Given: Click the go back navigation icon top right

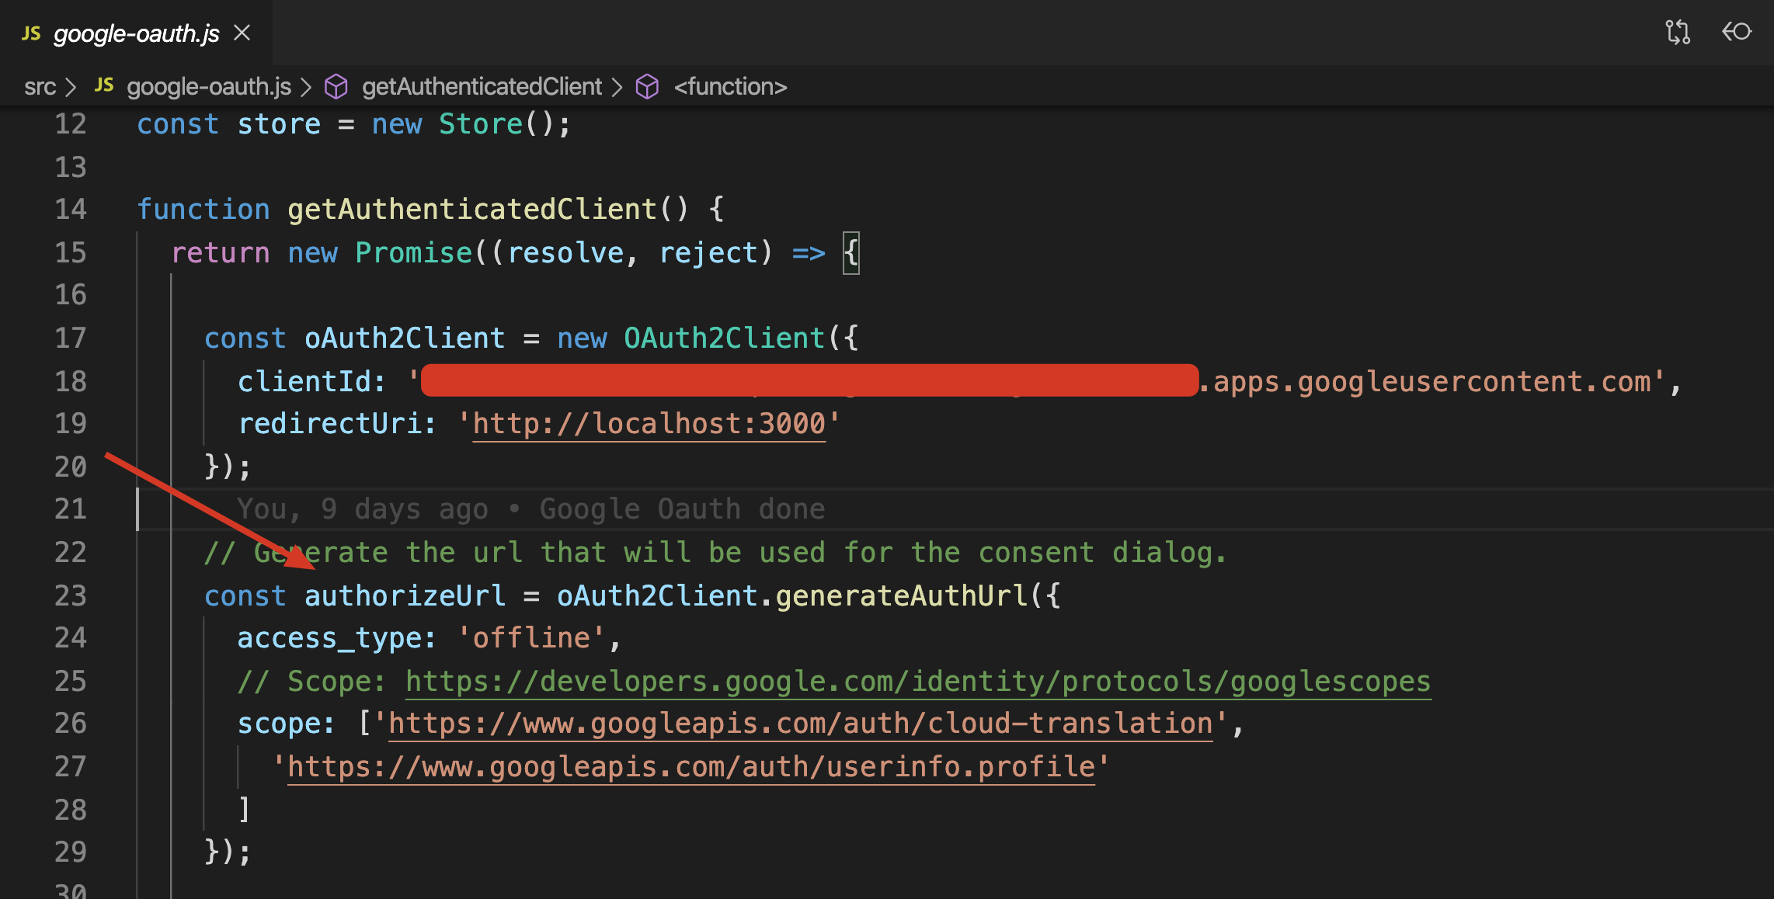Looking at the screenshot, I should pyautogui.click(x=1737, y=32).
